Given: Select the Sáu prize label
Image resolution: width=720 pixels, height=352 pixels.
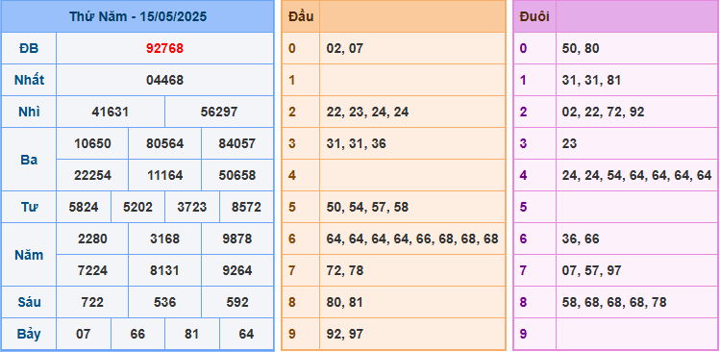Looking at the screenshot, I should 29,302.
